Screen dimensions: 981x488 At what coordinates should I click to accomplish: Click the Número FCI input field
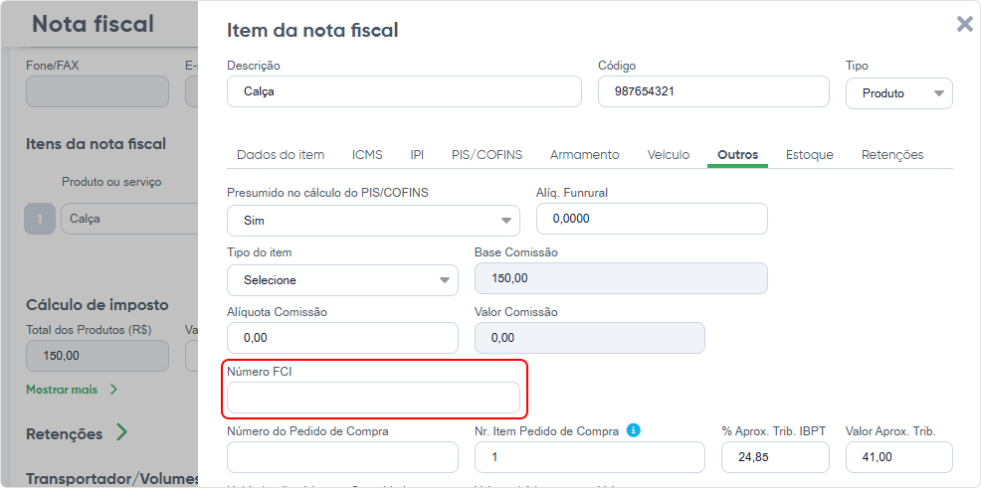click(x=373, y=398)
